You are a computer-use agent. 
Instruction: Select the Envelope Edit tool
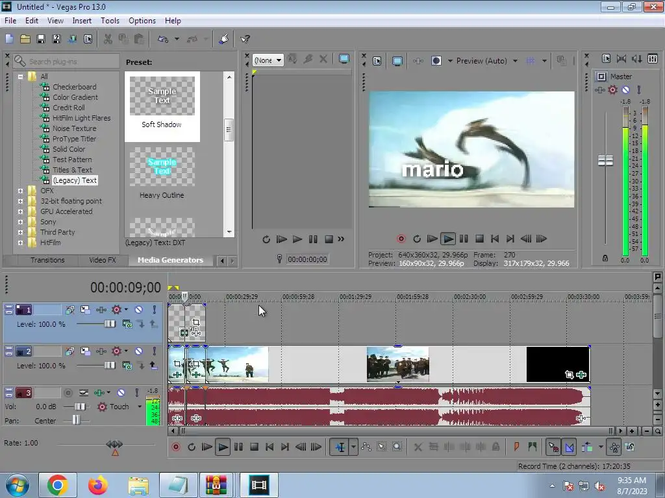click(366, 447)
